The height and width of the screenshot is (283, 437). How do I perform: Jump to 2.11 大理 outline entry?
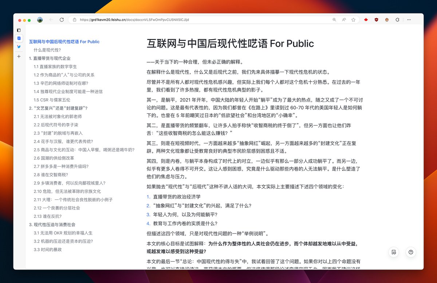tap(73, 200)
